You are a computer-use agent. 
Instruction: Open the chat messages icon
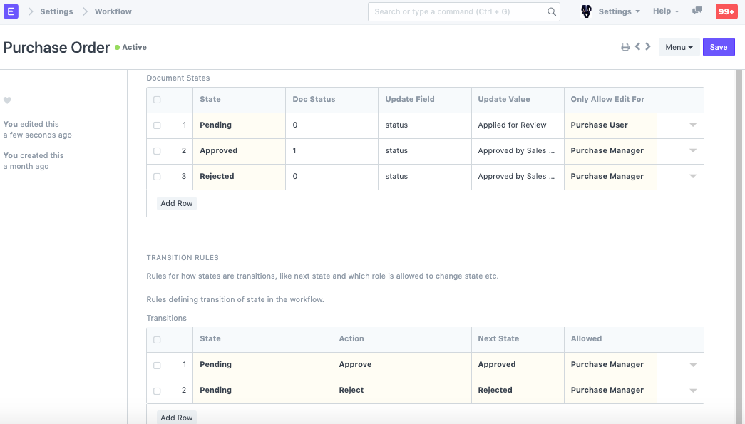coord(697,11)
